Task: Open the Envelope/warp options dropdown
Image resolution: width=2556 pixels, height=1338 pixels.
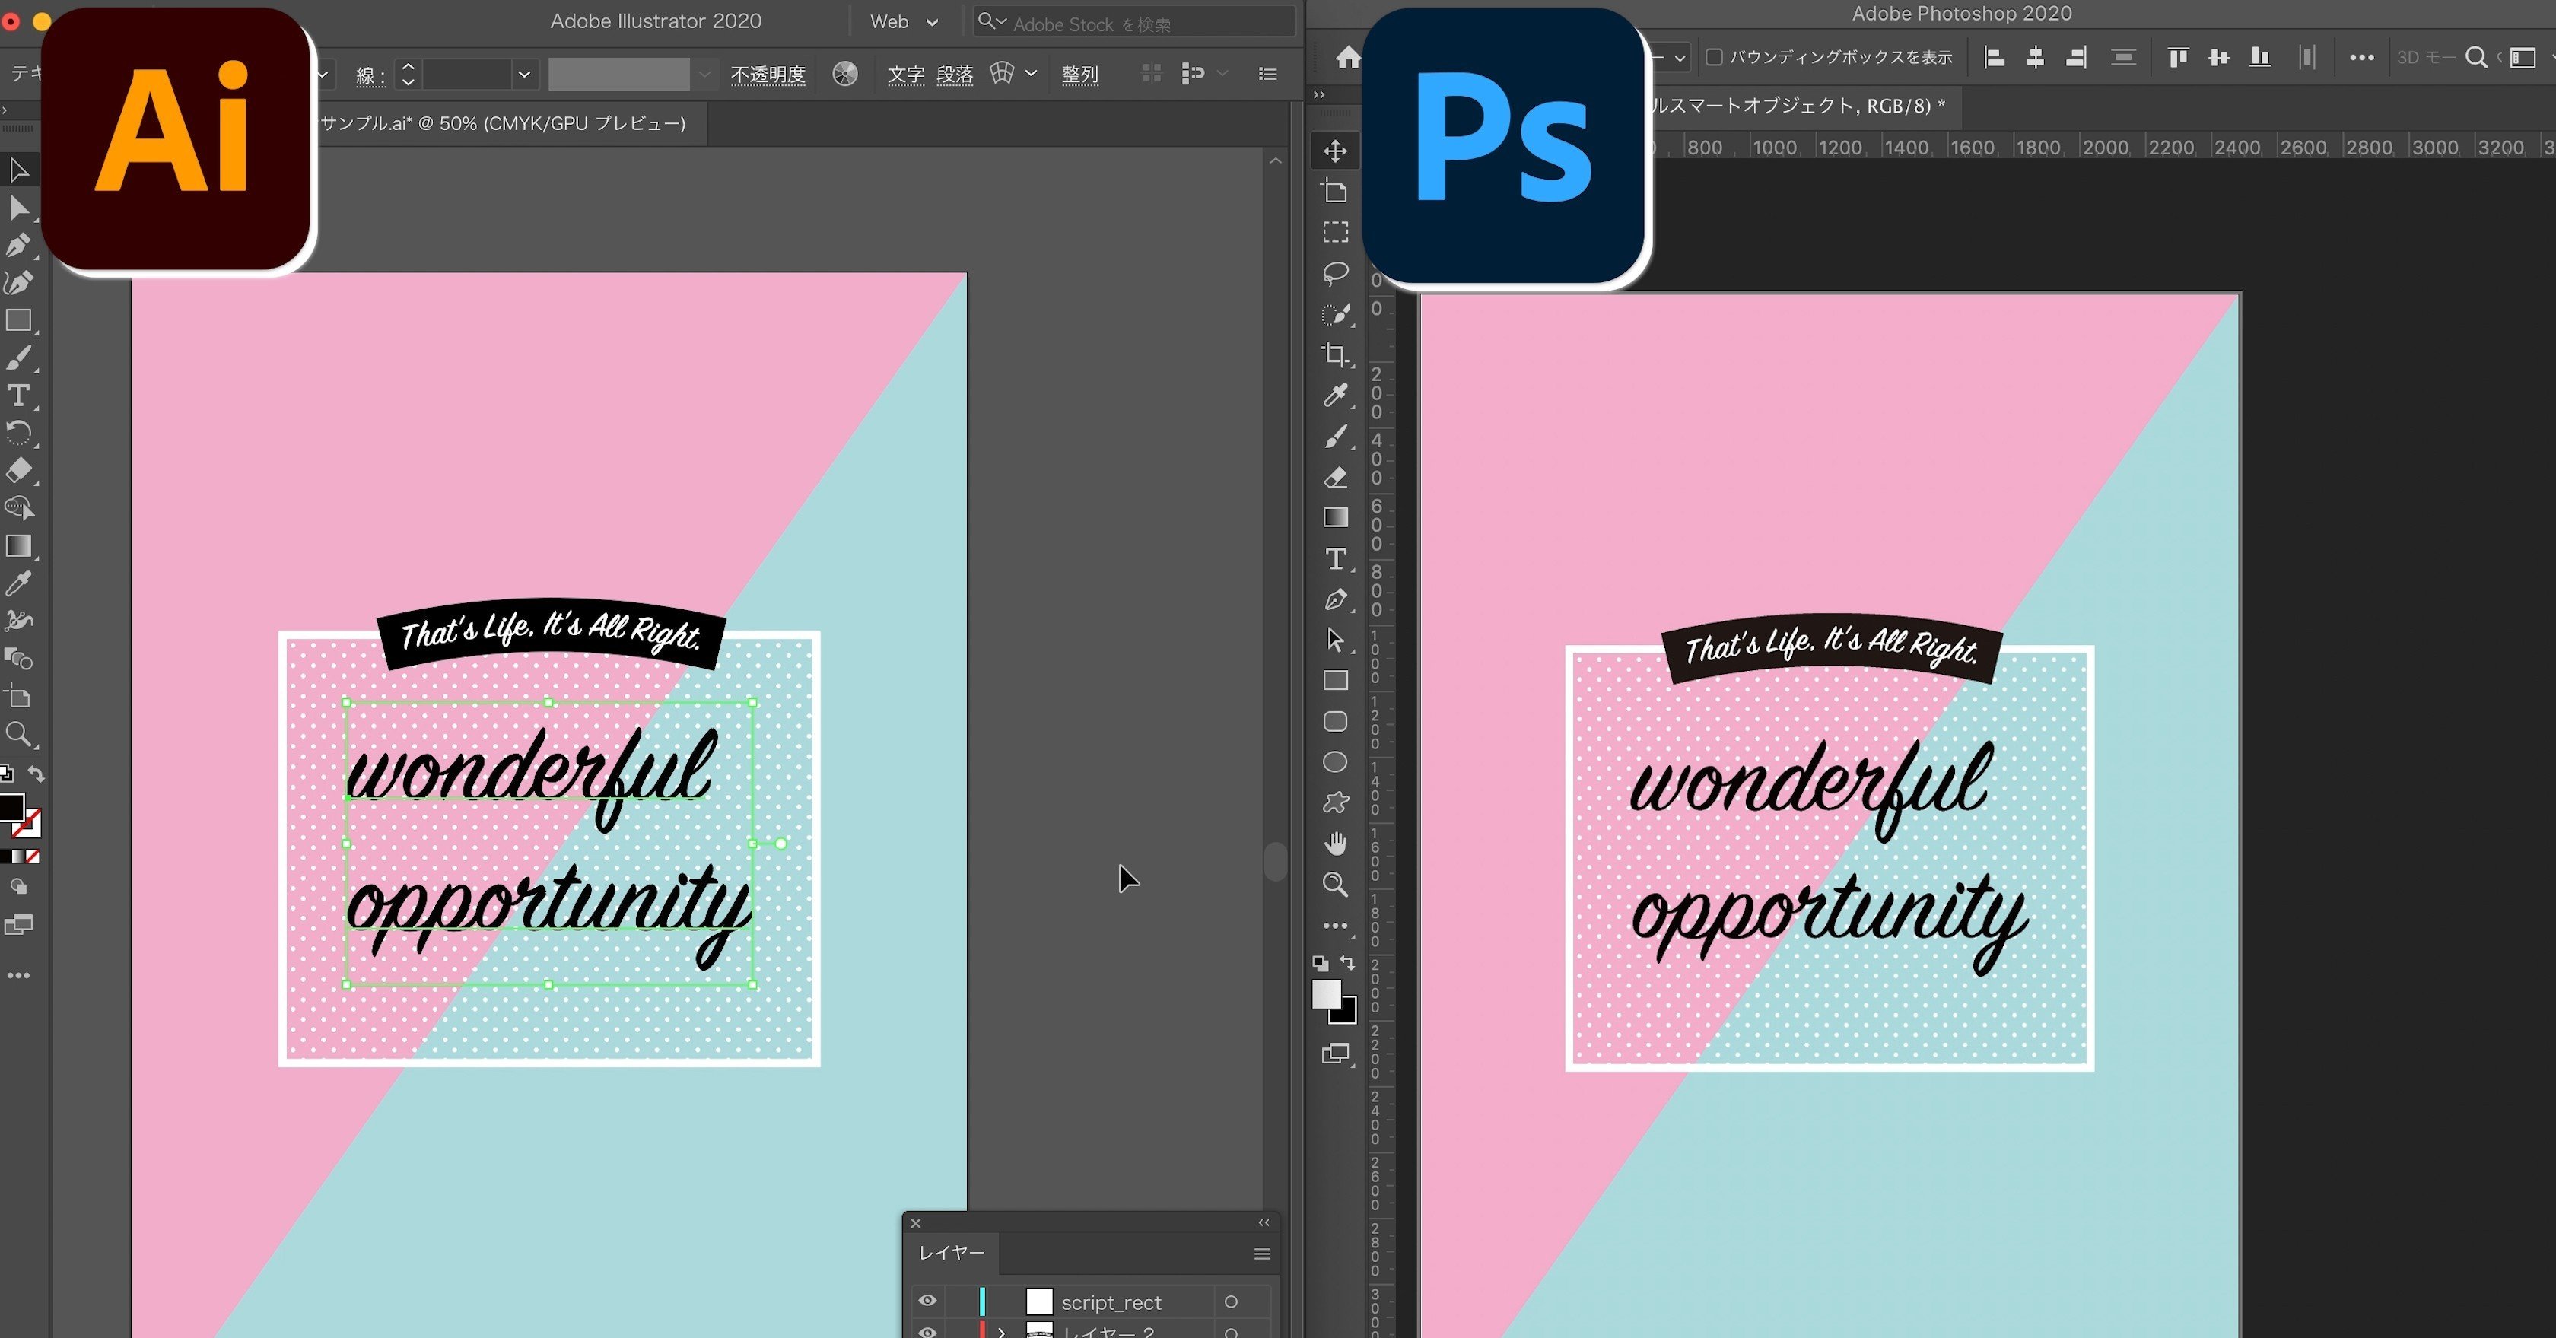Action: coord(1031,72)
